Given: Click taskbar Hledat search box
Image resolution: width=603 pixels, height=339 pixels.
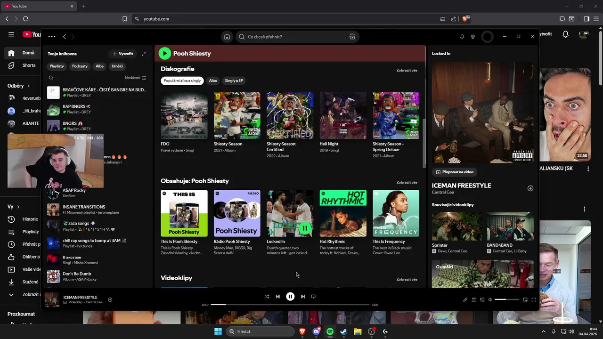Looking at the screenshot, I should coord(260,331).
